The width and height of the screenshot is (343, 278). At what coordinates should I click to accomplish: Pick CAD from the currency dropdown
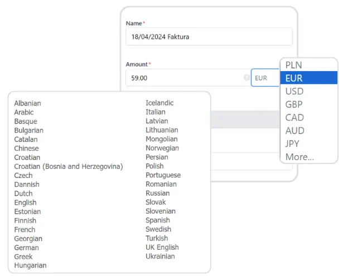[x=294, y=117]
